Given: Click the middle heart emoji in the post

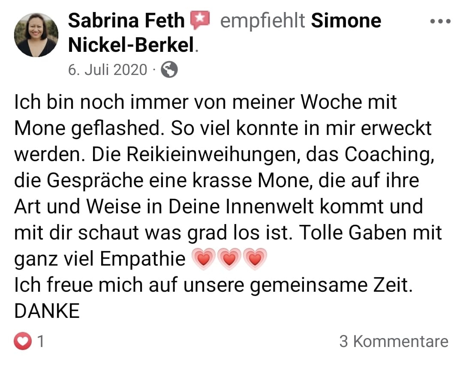Looking at the screenshot, I should coord(230,260).
